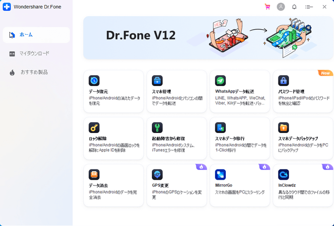The height and width of the screenshot is (226, 334).
Task: Select the ホーム tab in sidebar
Action: (x=36, y=35)
